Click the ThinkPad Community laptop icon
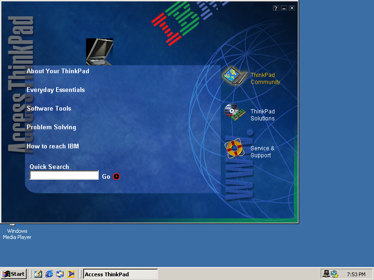The height and width of the screenshot is (280, 374). click(235, 76)
